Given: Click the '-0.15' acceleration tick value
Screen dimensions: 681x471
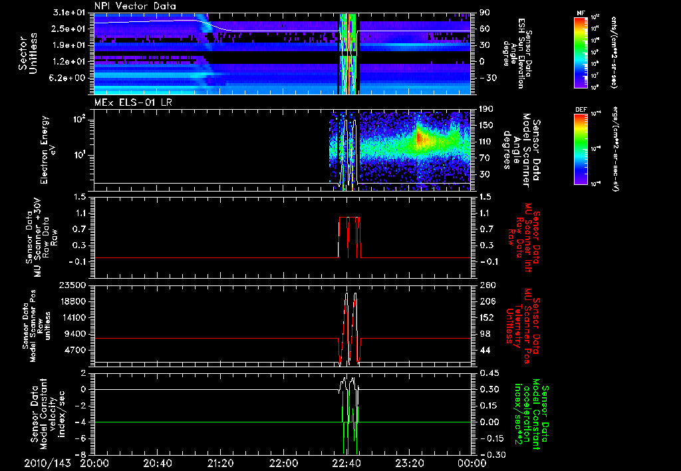Looking at the screenshot, I should [491, 438].
